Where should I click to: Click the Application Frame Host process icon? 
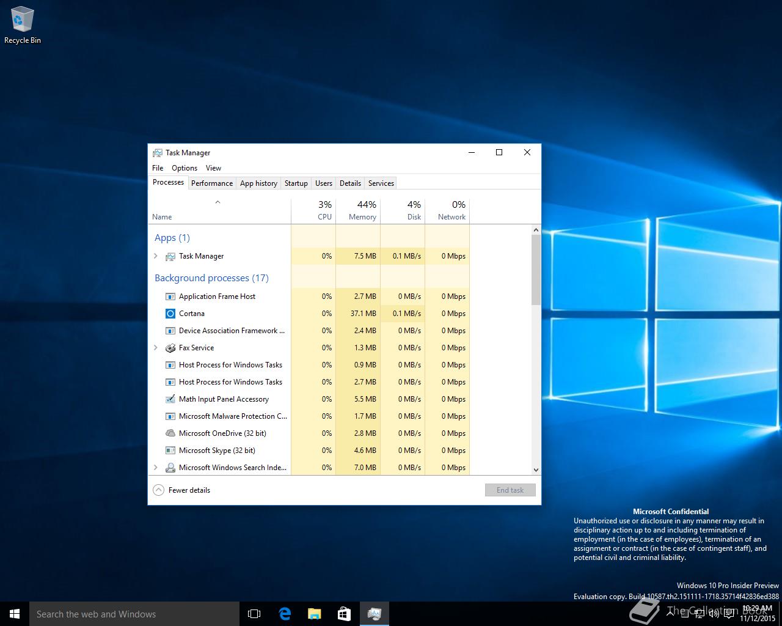click(170, 296)
